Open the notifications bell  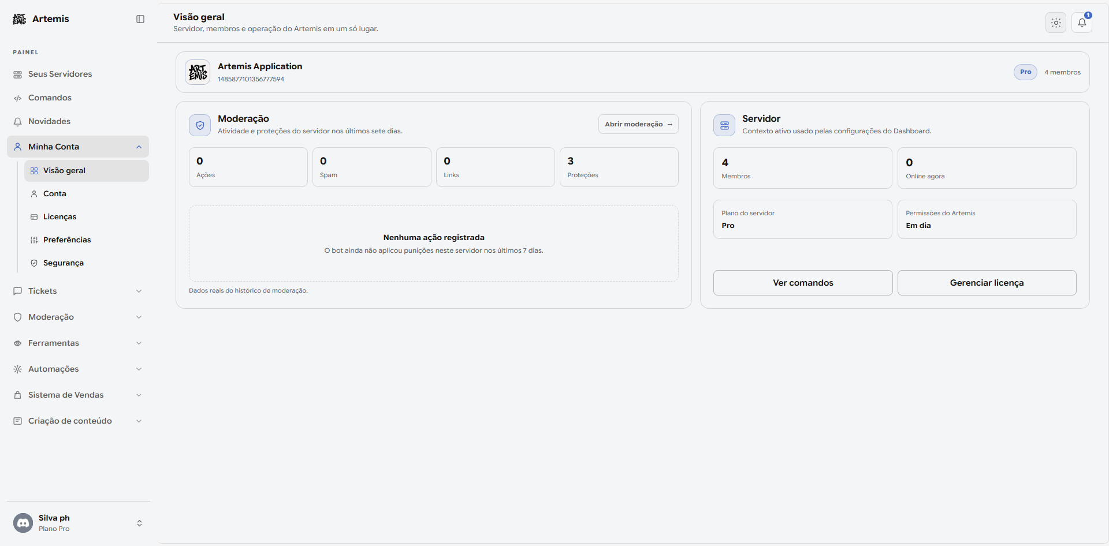[x=1082, y=23]
